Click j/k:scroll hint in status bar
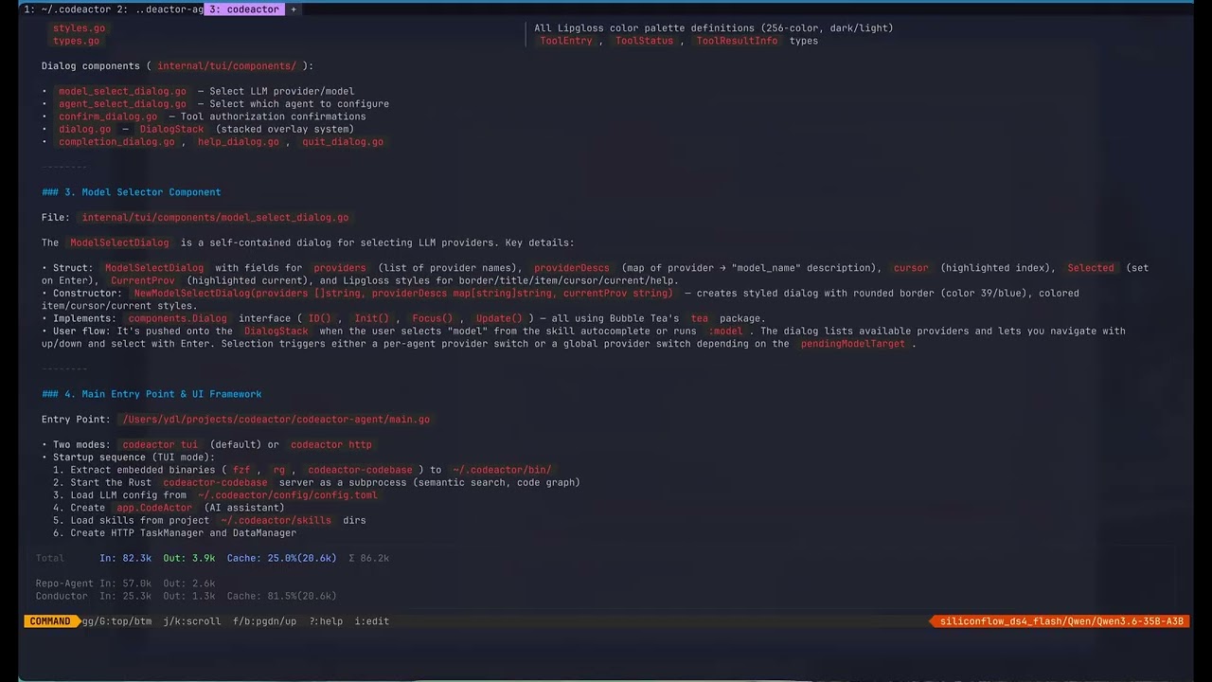 click(192, 621)
